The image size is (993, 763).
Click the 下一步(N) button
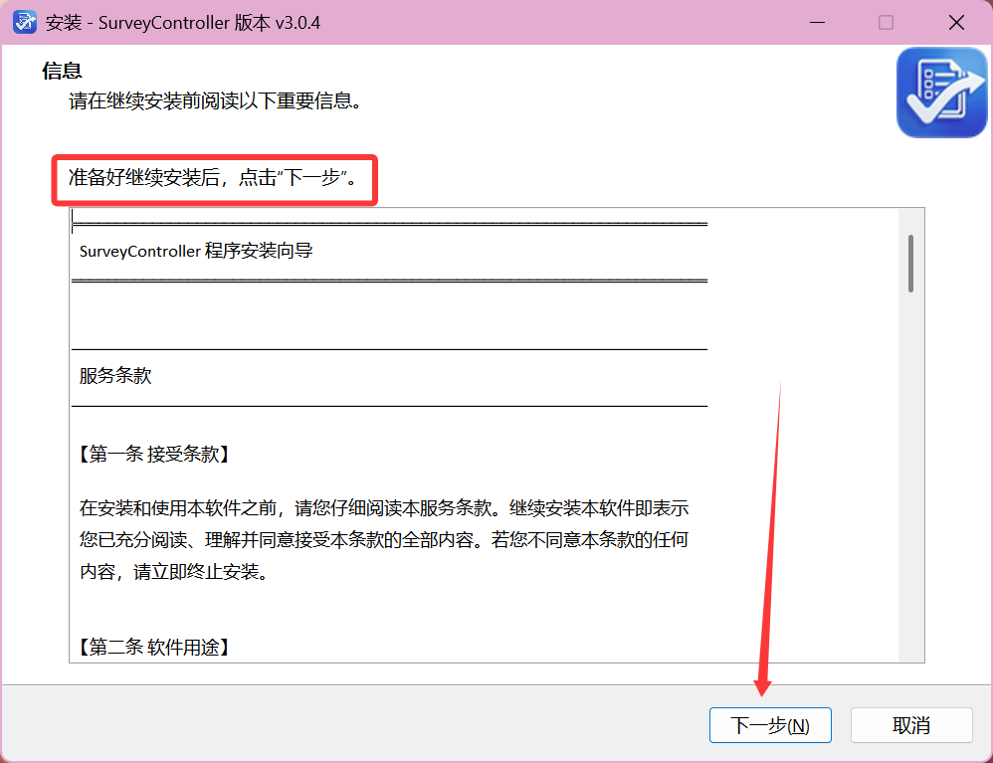coord(770,725)
